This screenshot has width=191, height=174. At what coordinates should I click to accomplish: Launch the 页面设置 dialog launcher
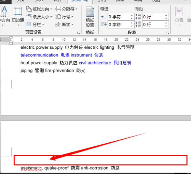[x=79, y=33]
